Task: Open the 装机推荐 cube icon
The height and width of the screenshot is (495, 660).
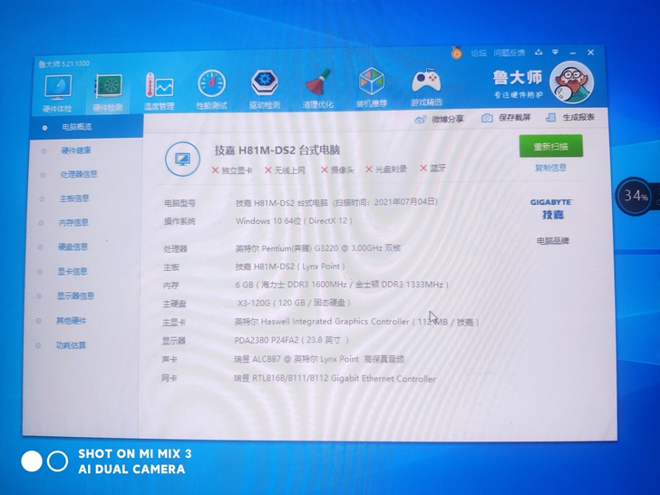Action: click(x=372, y=88)
